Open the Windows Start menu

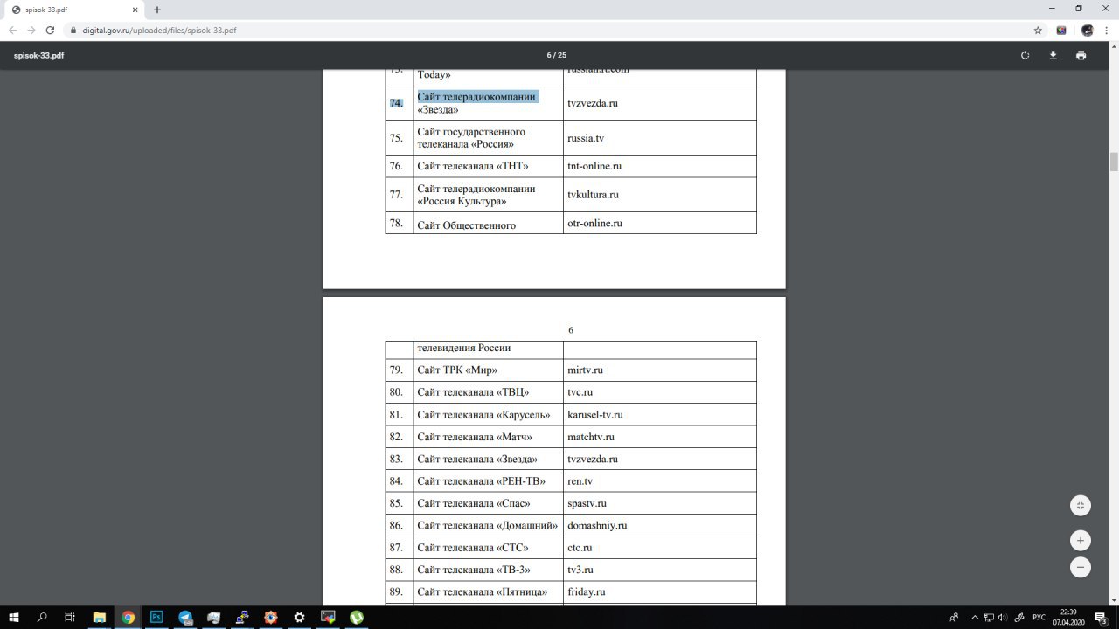coord(14,617)
